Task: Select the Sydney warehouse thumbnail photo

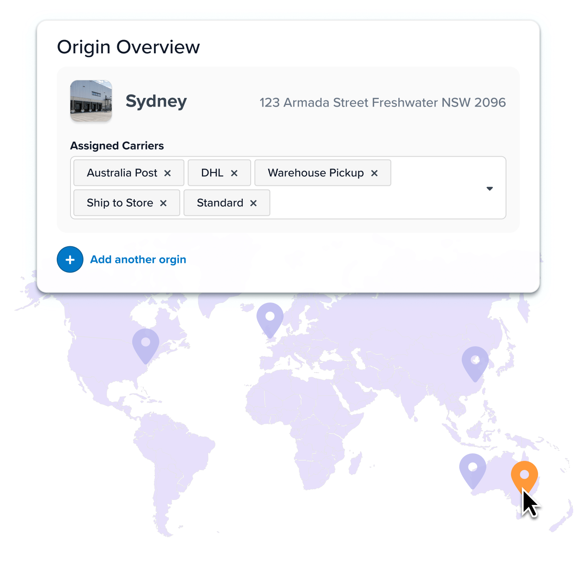Action: [x=91, y=101]
